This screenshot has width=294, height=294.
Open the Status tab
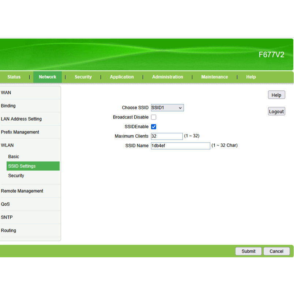click(14, 77)
